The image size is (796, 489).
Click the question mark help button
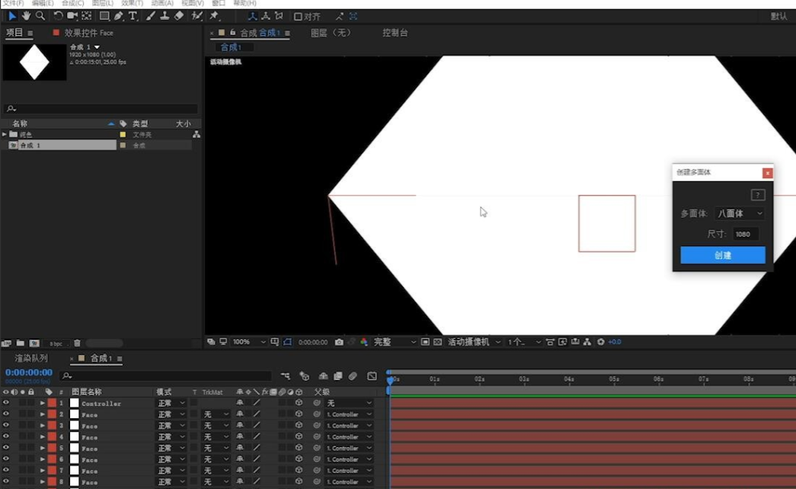(x=757, y=195)
